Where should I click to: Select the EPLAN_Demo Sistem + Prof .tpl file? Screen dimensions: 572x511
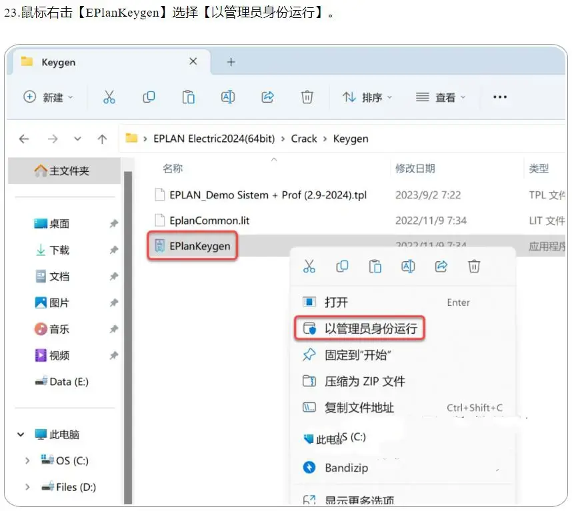click(268, 195)
